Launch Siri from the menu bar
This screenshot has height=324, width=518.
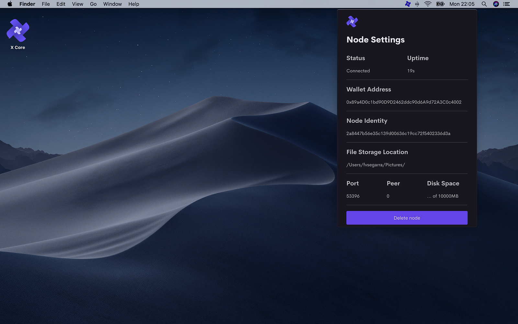coord(496,4)
